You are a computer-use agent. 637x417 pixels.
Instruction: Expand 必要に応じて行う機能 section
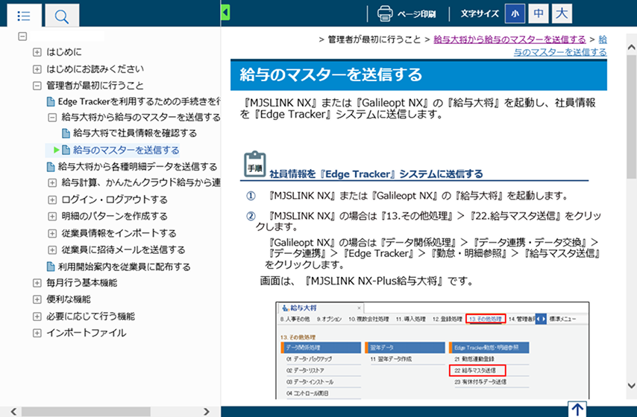(37, 316)
